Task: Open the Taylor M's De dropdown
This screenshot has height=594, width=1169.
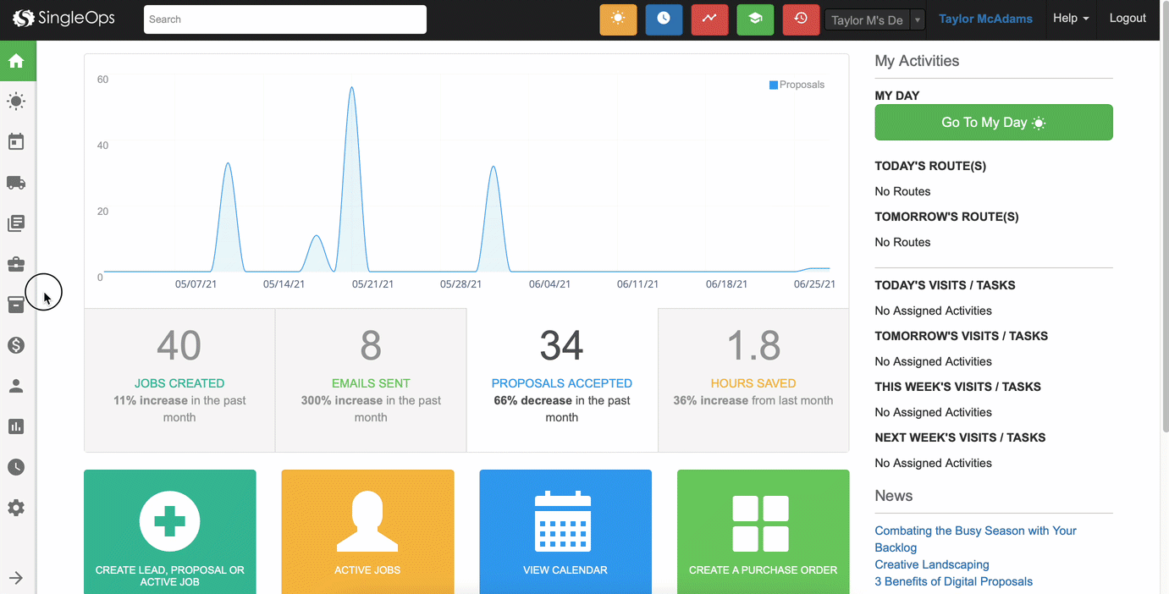Action: coord(874,19)
